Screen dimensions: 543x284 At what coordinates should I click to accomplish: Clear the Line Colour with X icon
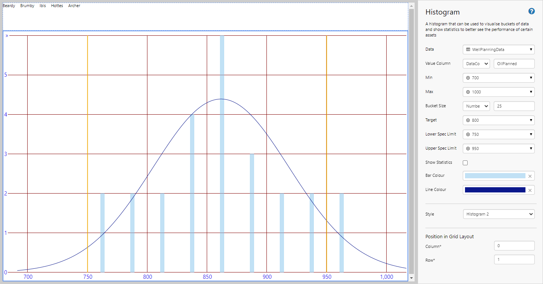tap(530, 190)
